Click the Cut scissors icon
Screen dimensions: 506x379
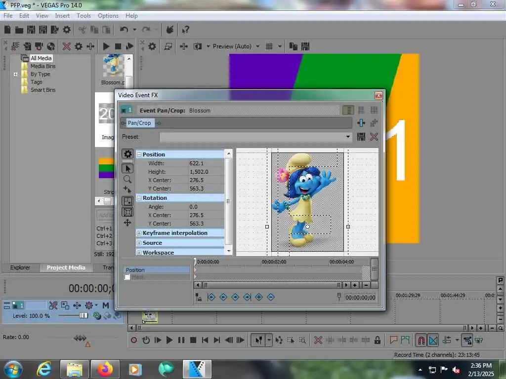coord(83,30)
